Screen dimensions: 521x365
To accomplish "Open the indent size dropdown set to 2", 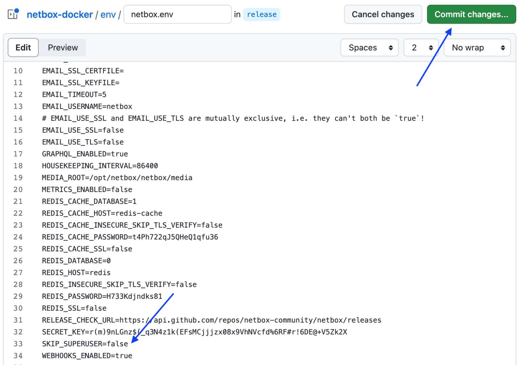I will pos(421,47).
